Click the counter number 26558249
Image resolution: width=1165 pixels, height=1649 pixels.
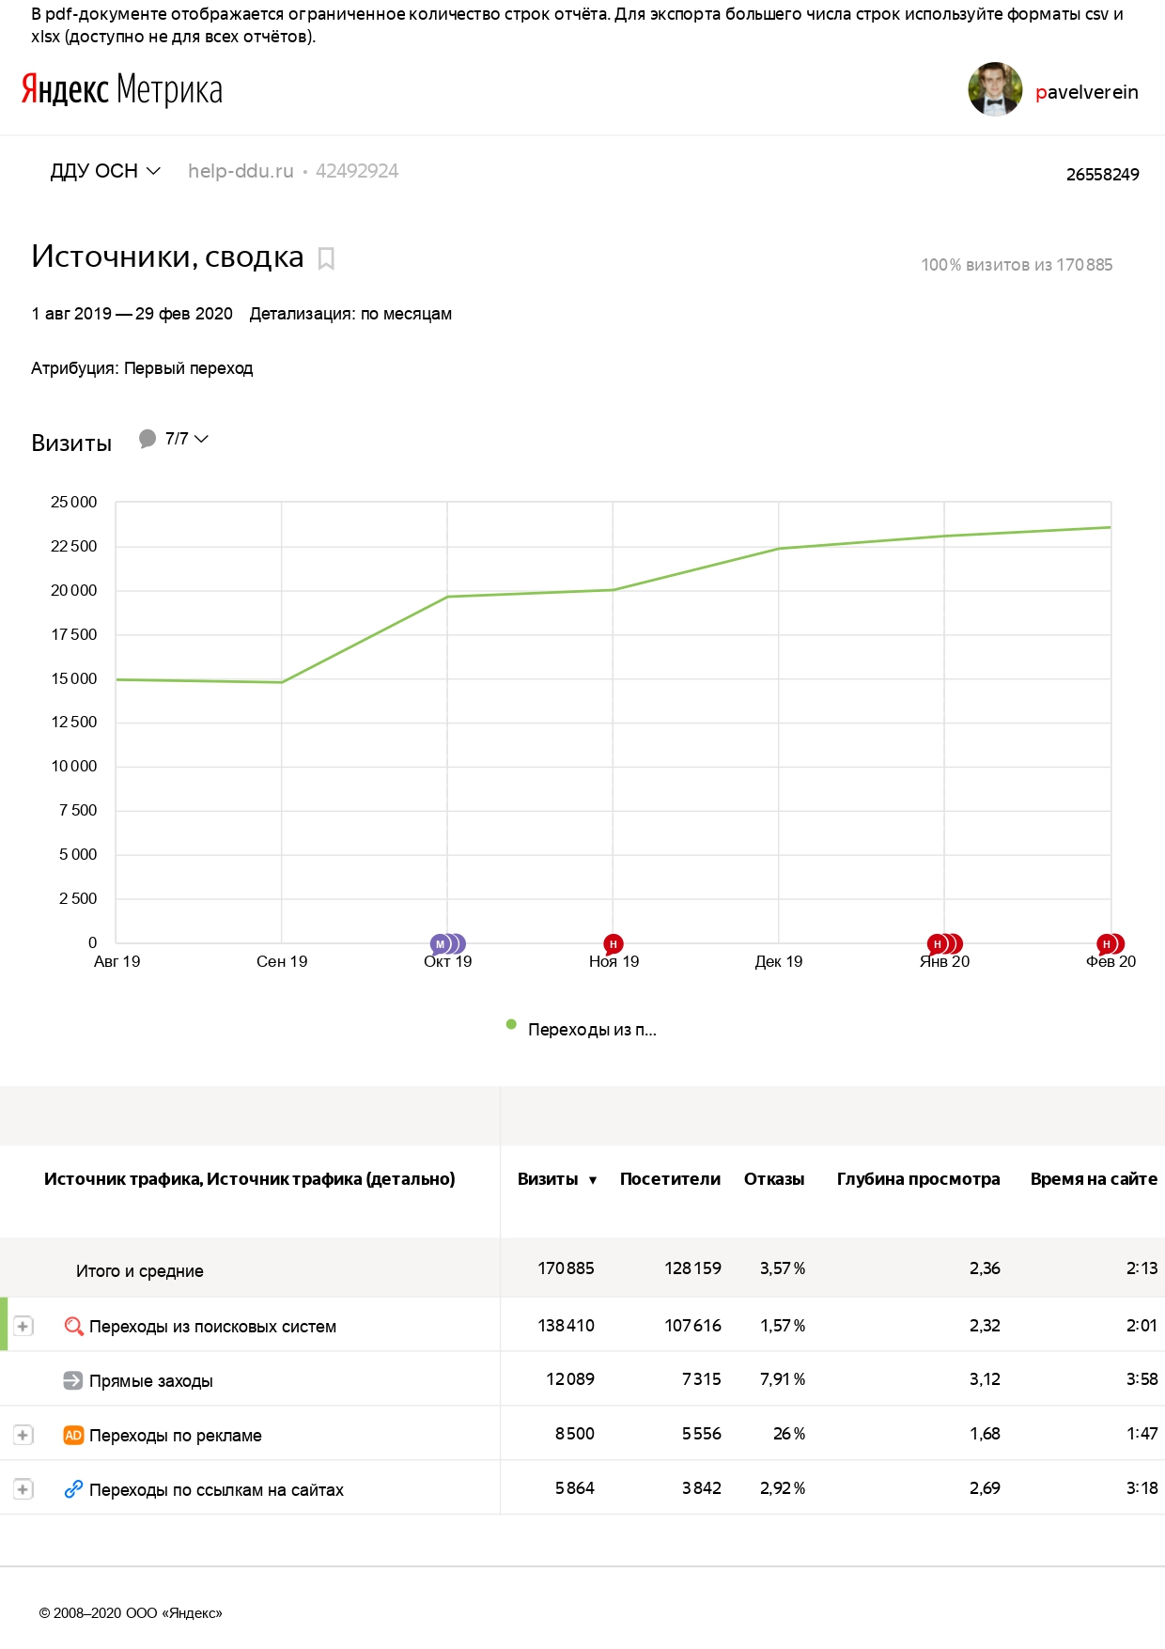click(1102, 175)
